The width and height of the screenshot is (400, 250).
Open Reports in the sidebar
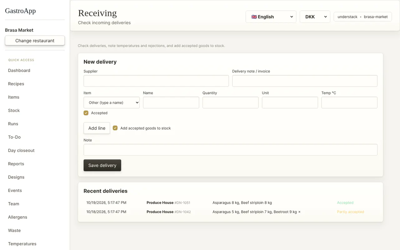[16, 164]
